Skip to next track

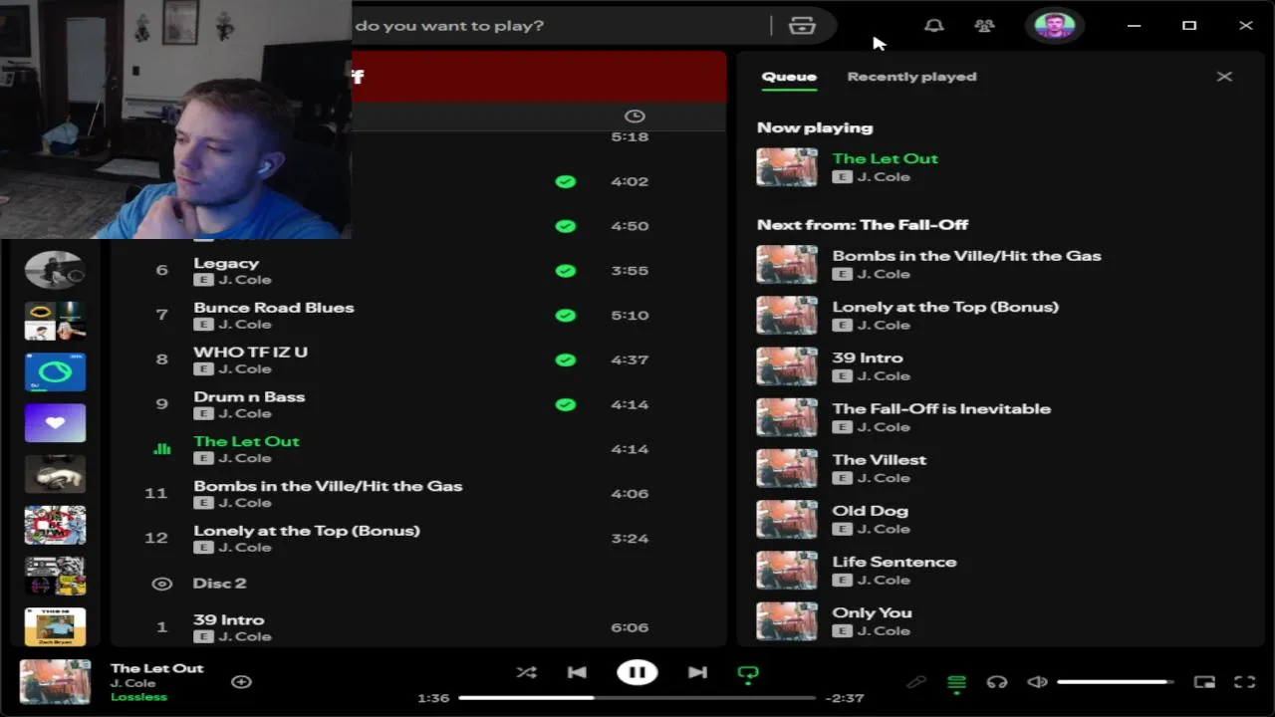(x=697, y=672)
